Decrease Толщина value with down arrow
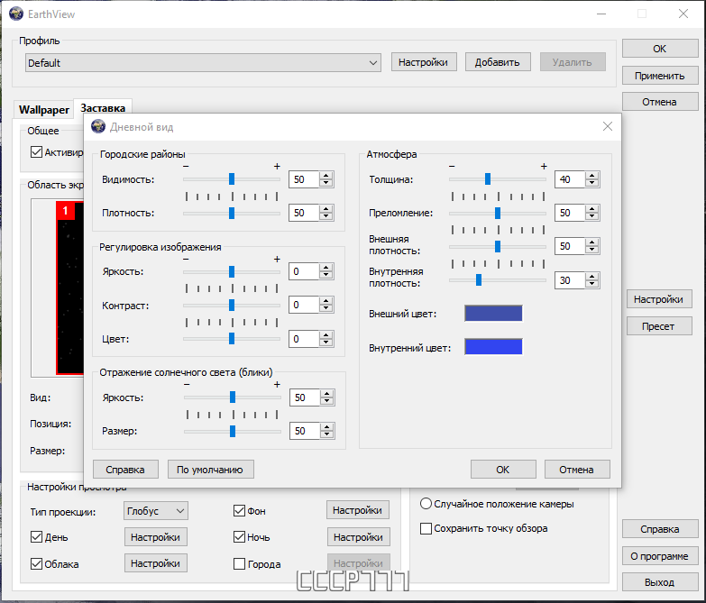Viewport: 706px width, 603px height. point(592,183)
